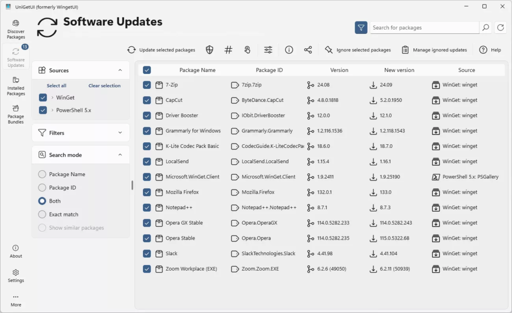Uncheck the CapCut package checkbox
Screen dimensions: 512x313
click(147, 100)
